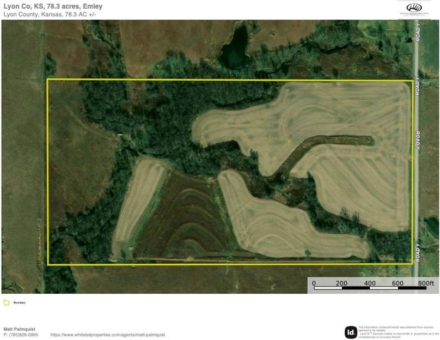Screen dimensions: 440x340
Task: Click the Whitetail Properties logo in header
Action: click(x=415, y=9)
